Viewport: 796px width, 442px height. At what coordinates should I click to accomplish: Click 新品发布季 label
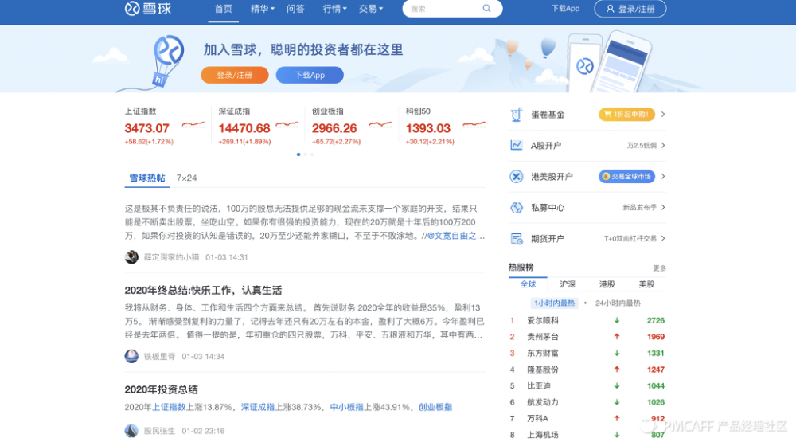point(640,208)
